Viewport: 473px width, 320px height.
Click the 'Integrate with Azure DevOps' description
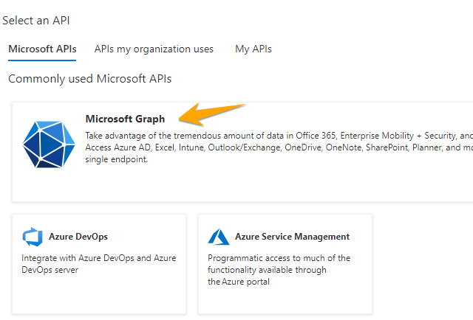pyautogui.click(x=98, y=264)
